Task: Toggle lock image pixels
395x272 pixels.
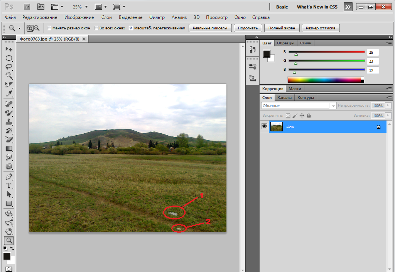Action: pyautogui.click(x=295, y=116)
